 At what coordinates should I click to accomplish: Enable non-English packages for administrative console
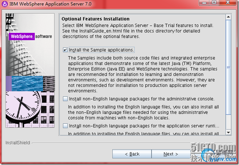coord(65,99)
